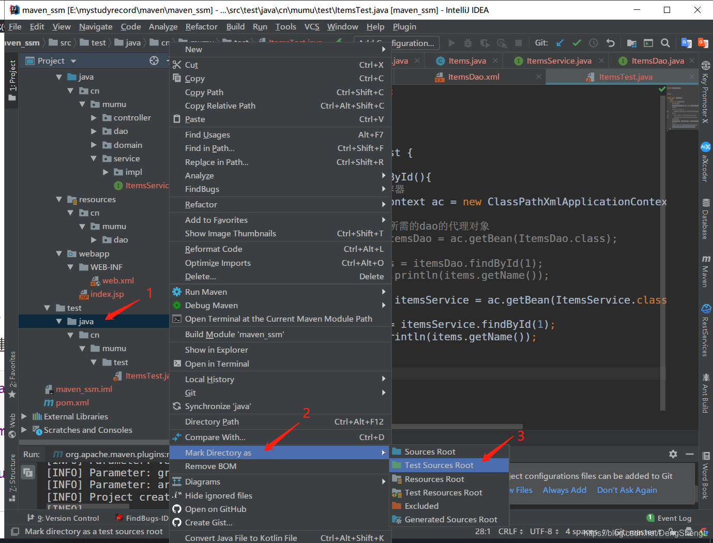Click the red Google Translate icon

click(x=703, y=43)
